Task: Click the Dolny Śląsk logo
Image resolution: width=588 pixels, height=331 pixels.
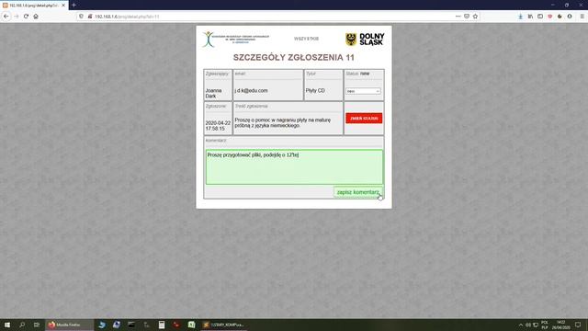Action: coord(365,39)
